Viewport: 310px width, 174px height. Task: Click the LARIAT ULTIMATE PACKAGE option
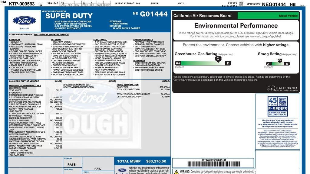pos(23,148)
